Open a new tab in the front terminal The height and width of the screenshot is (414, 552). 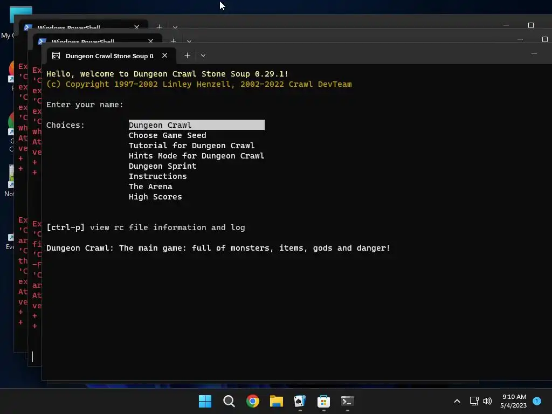(x=187, y=56)
